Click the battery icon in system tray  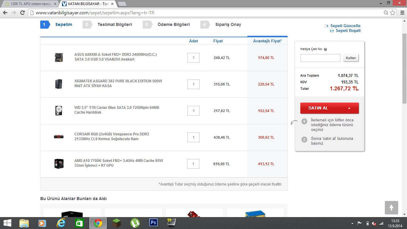pyautogui.click(x=367, y=223)
